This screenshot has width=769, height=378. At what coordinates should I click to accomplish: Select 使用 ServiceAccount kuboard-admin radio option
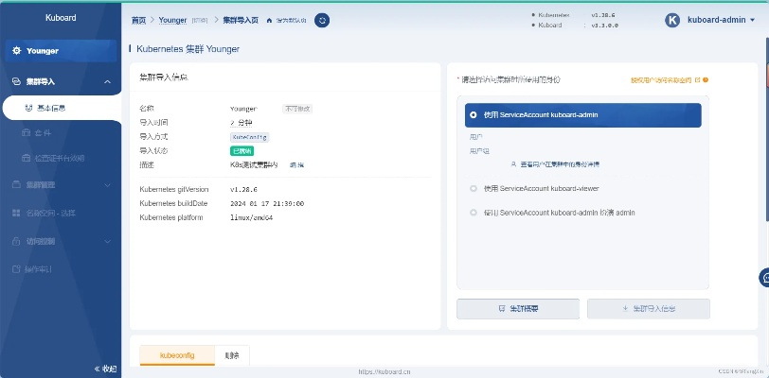click(473, 115)
